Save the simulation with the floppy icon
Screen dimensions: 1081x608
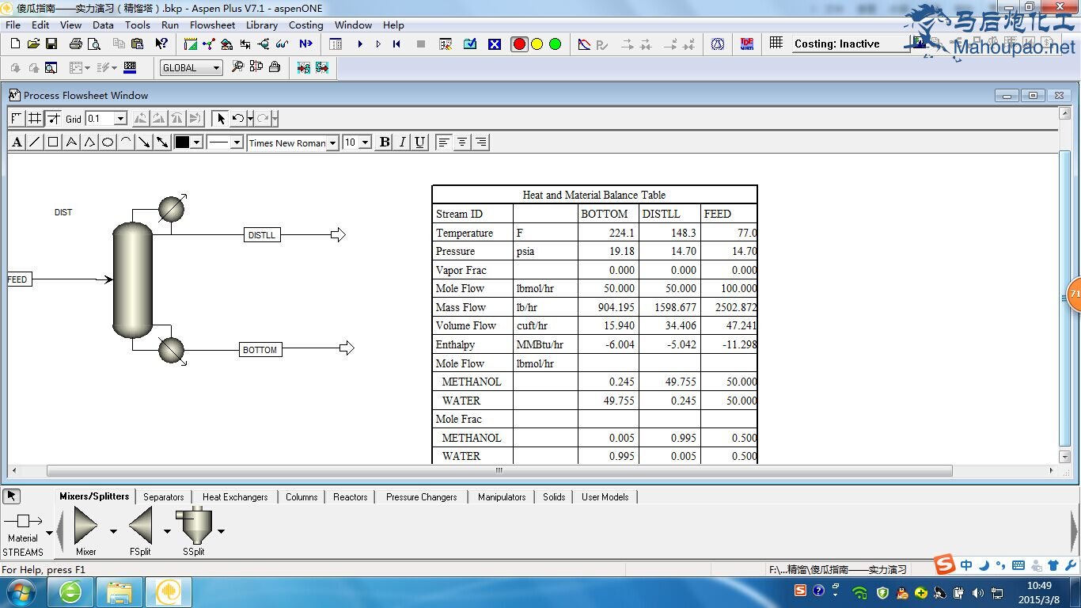[x=51, y=44]
